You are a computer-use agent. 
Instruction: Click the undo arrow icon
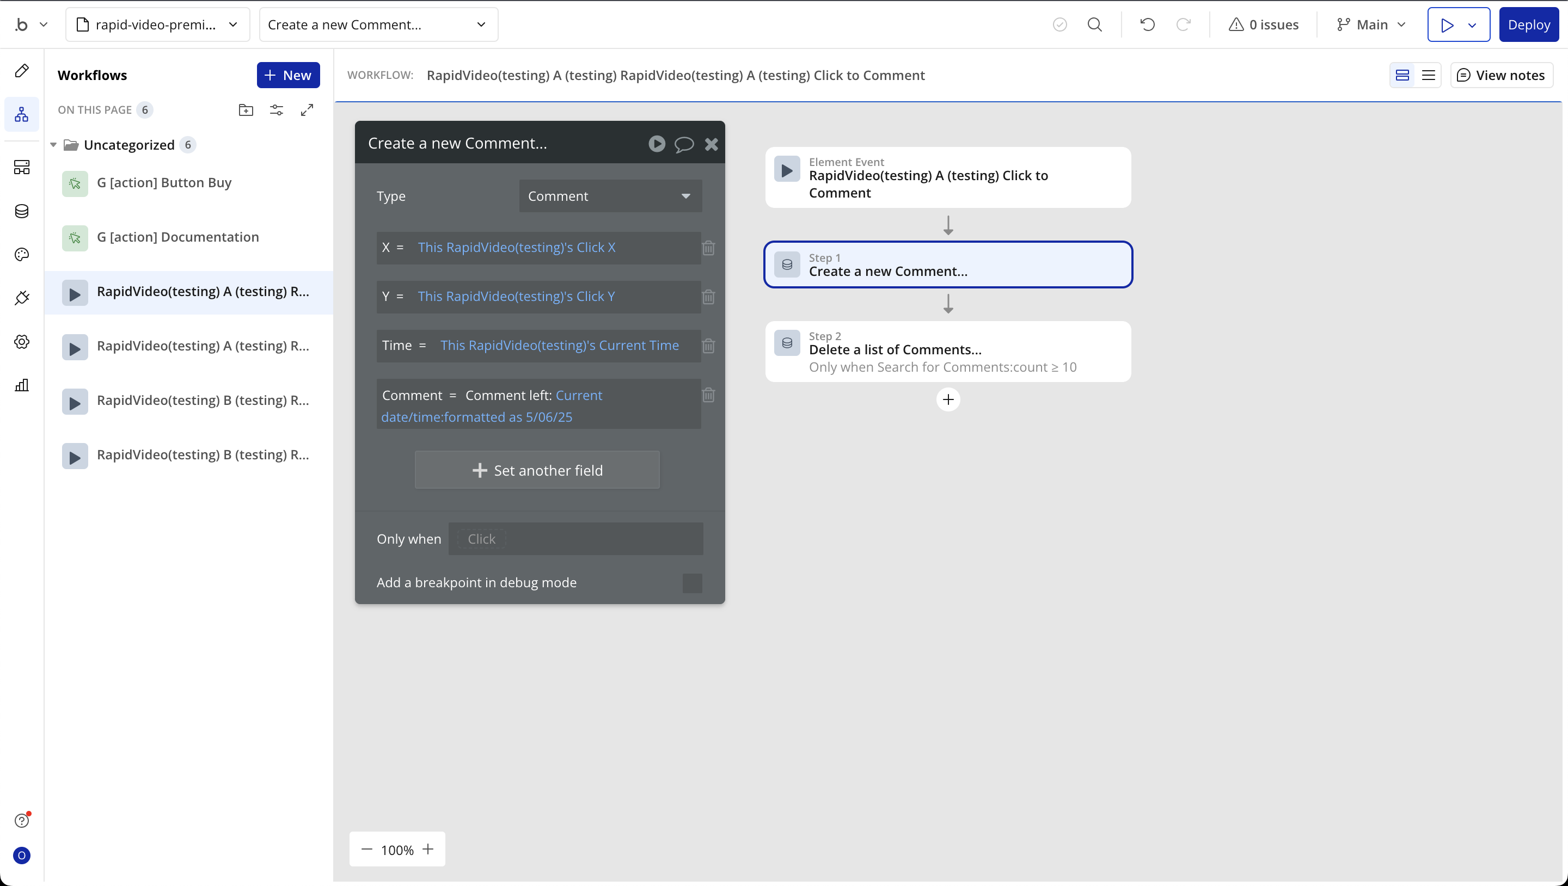coord(1147,25)
